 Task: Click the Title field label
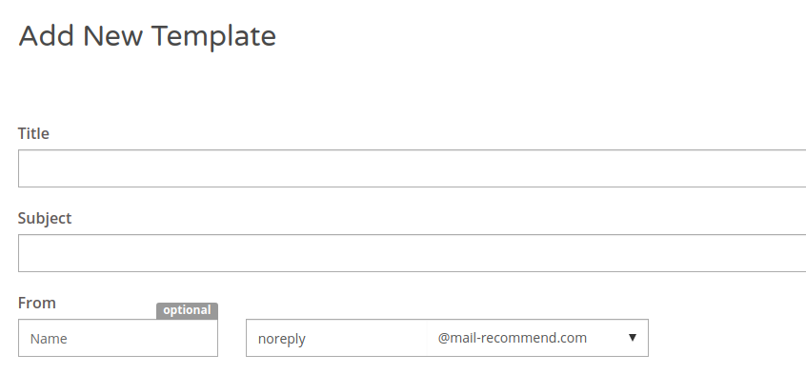33,133
